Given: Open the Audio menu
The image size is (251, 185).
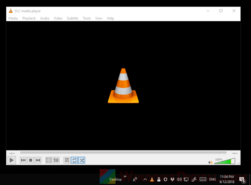Looking at the screenshot, I should tap(45, 18).
